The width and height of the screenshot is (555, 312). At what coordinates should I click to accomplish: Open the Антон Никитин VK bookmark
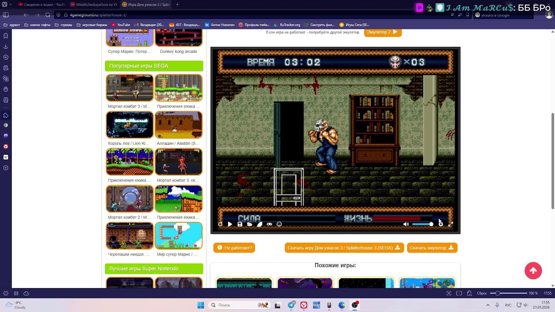tap(219, 25)
